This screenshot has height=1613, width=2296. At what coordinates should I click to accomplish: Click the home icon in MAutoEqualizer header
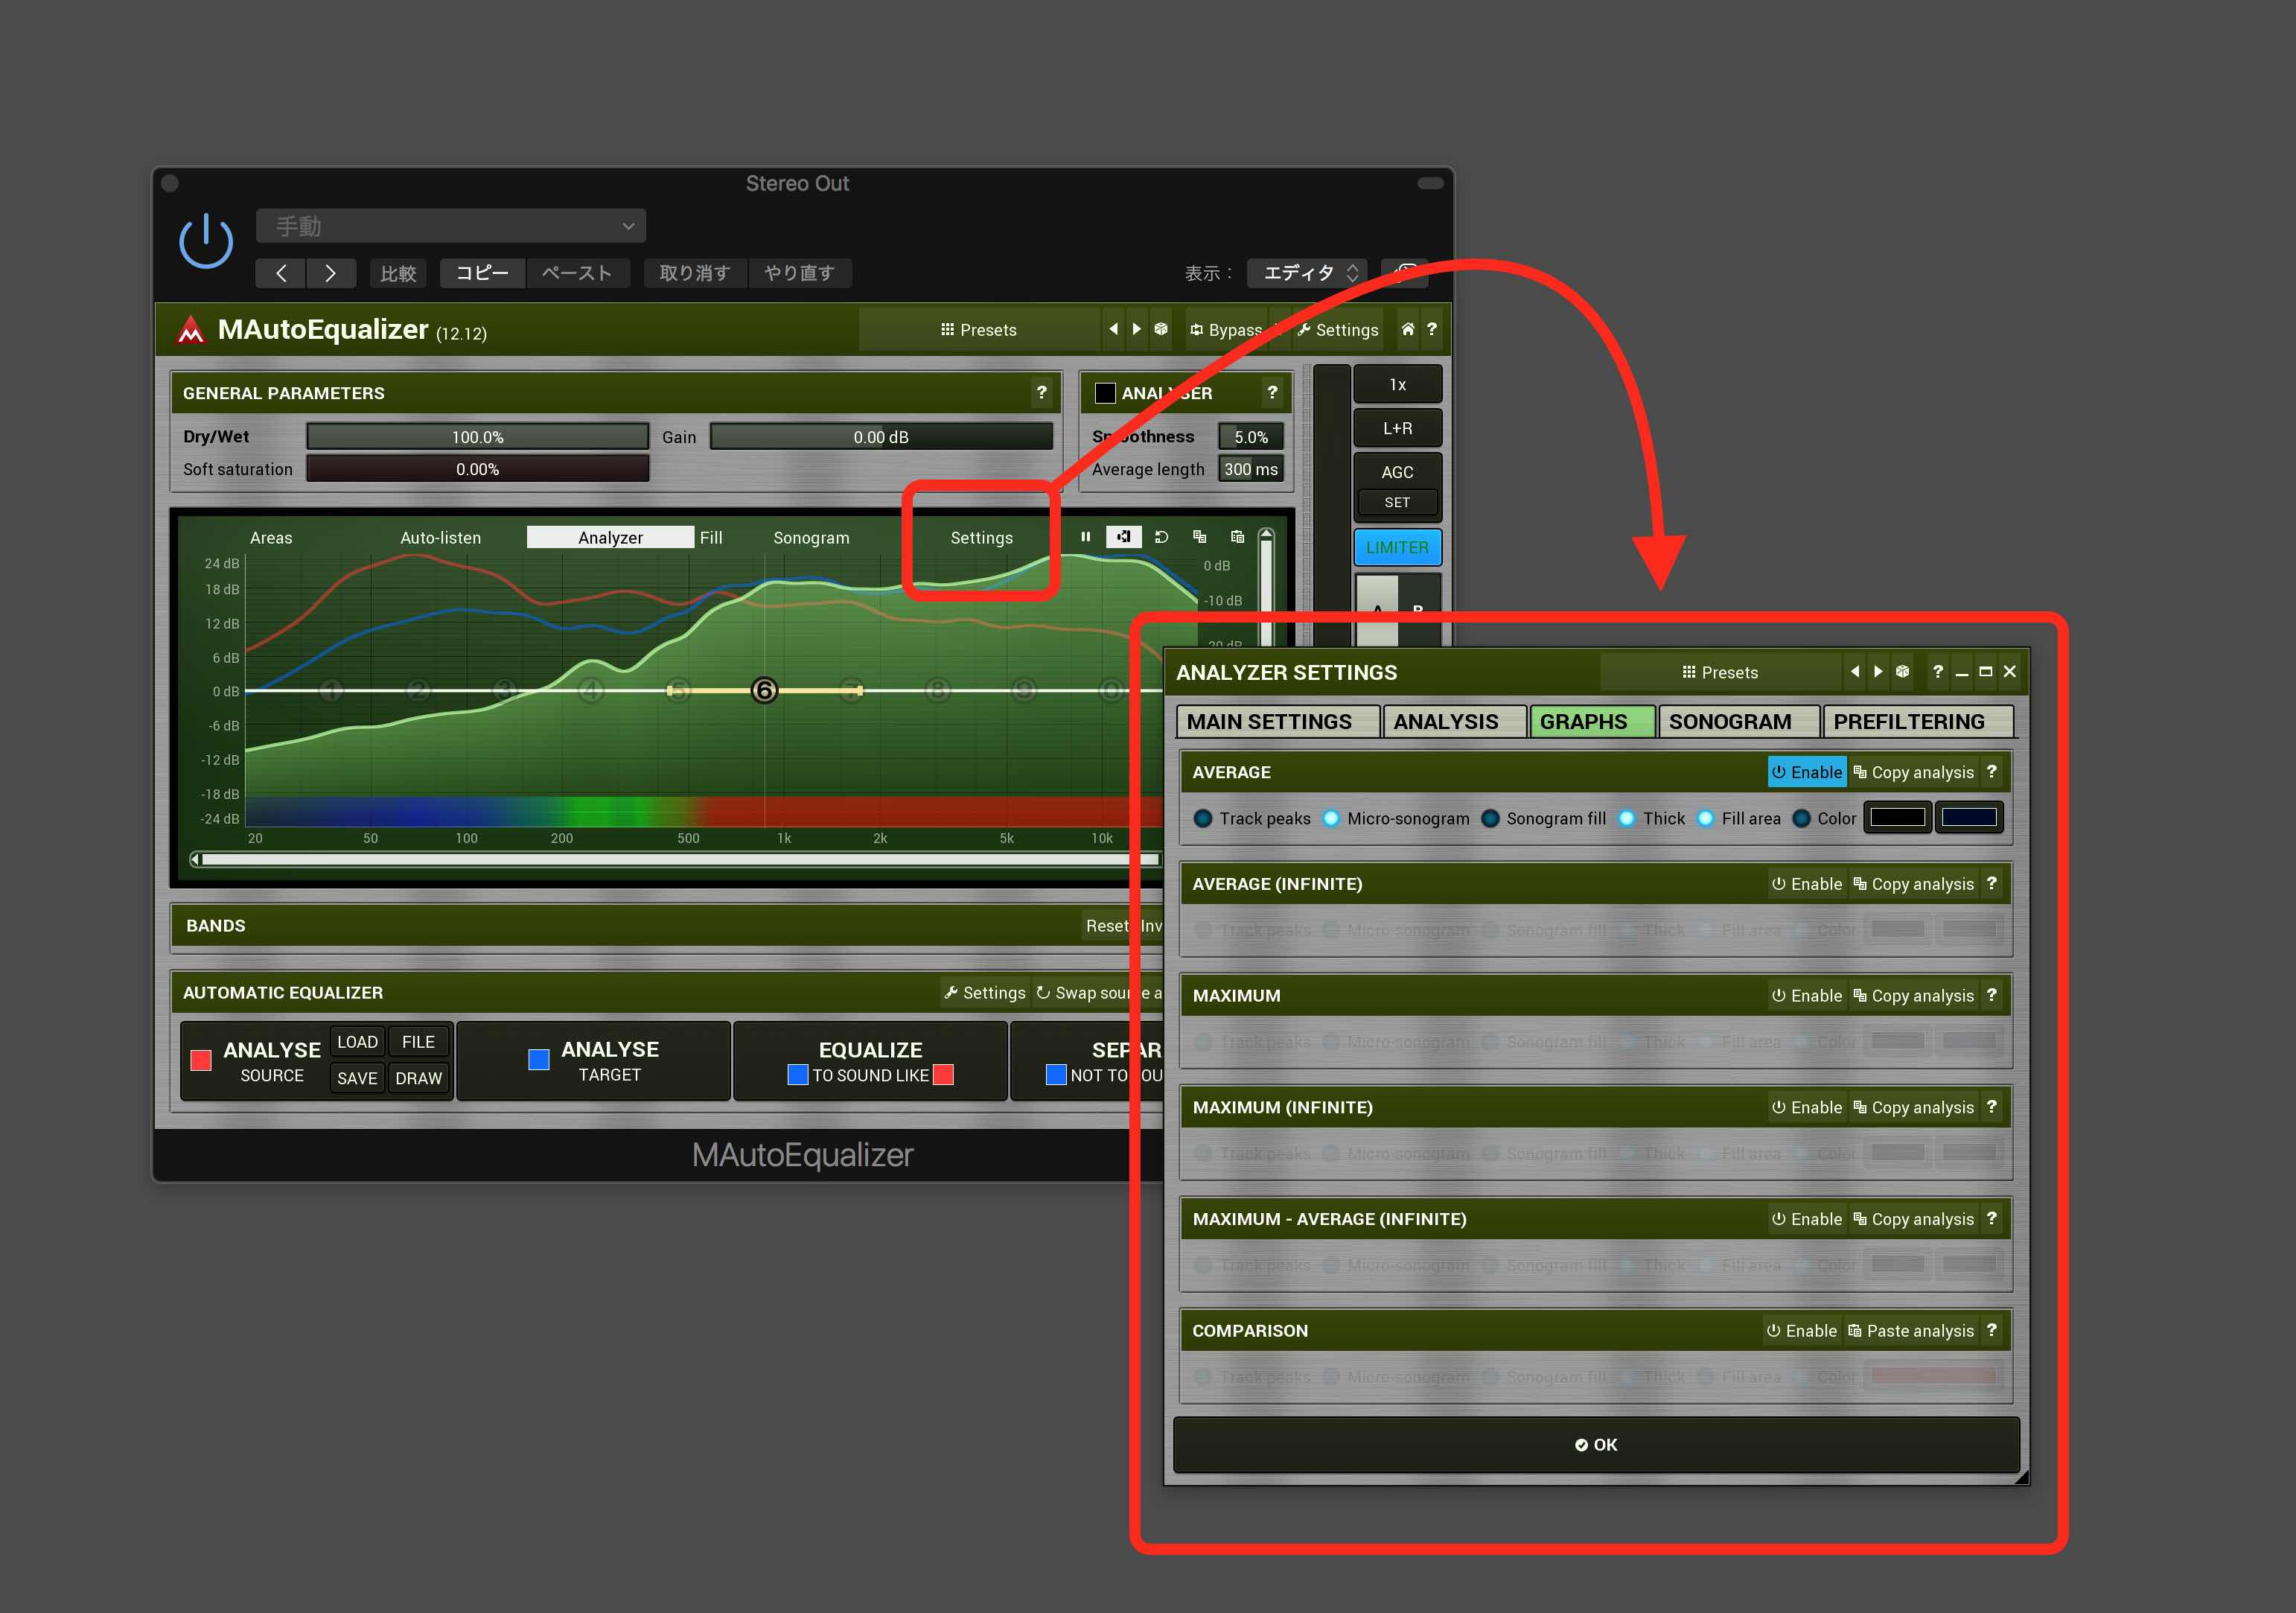click(x=1407, y=329)
